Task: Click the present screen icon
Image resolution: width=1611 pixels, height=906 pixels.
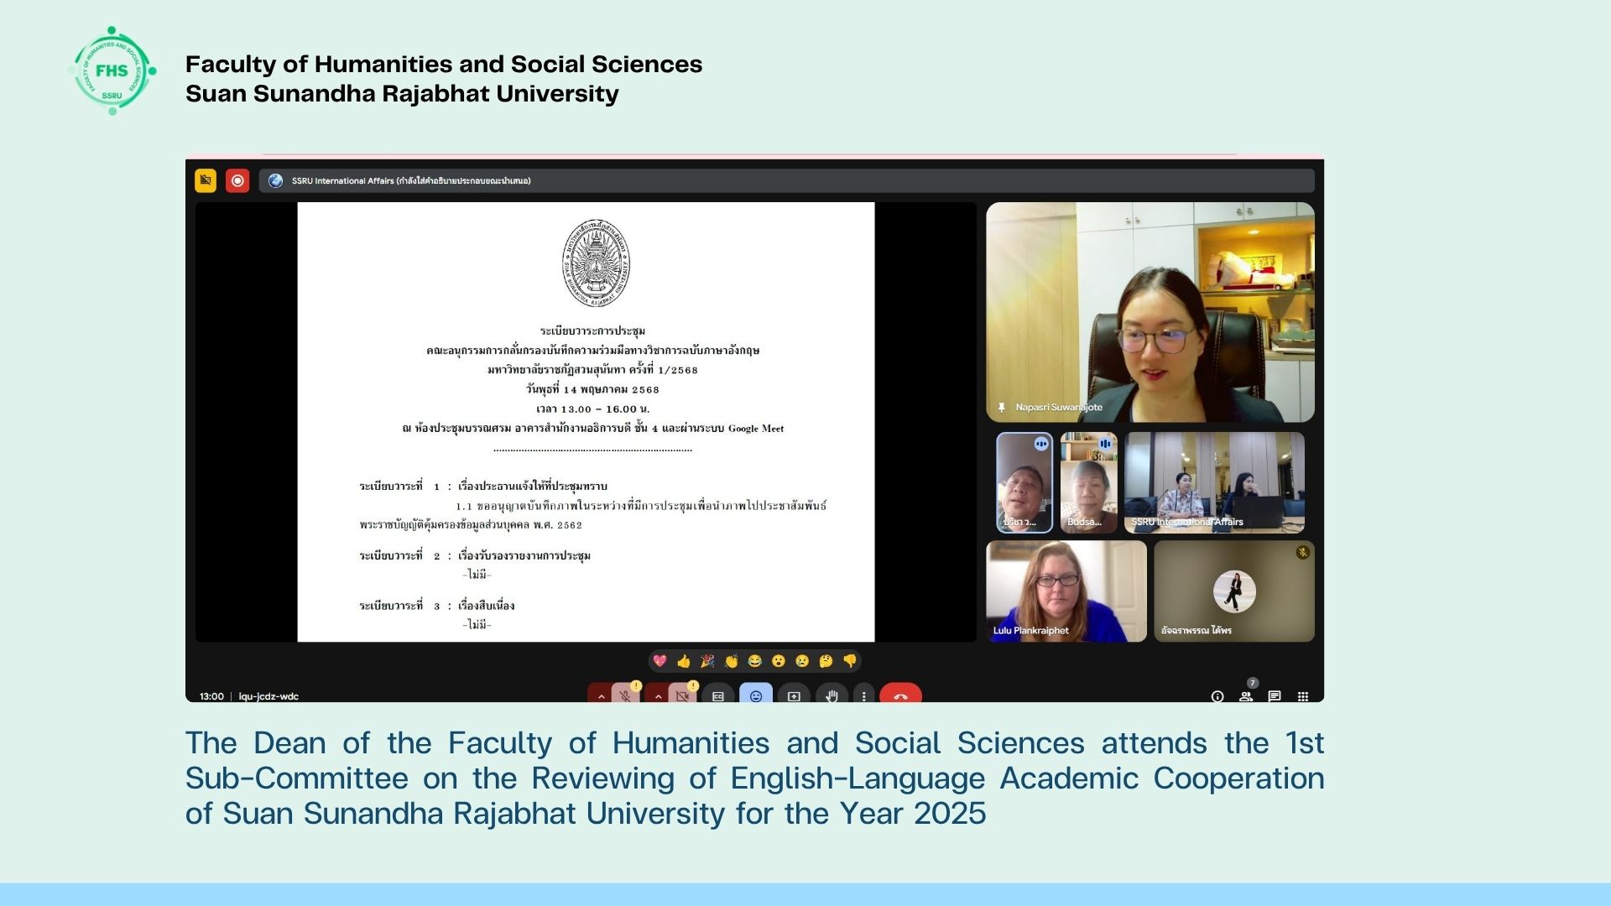Action: [794, 696]
